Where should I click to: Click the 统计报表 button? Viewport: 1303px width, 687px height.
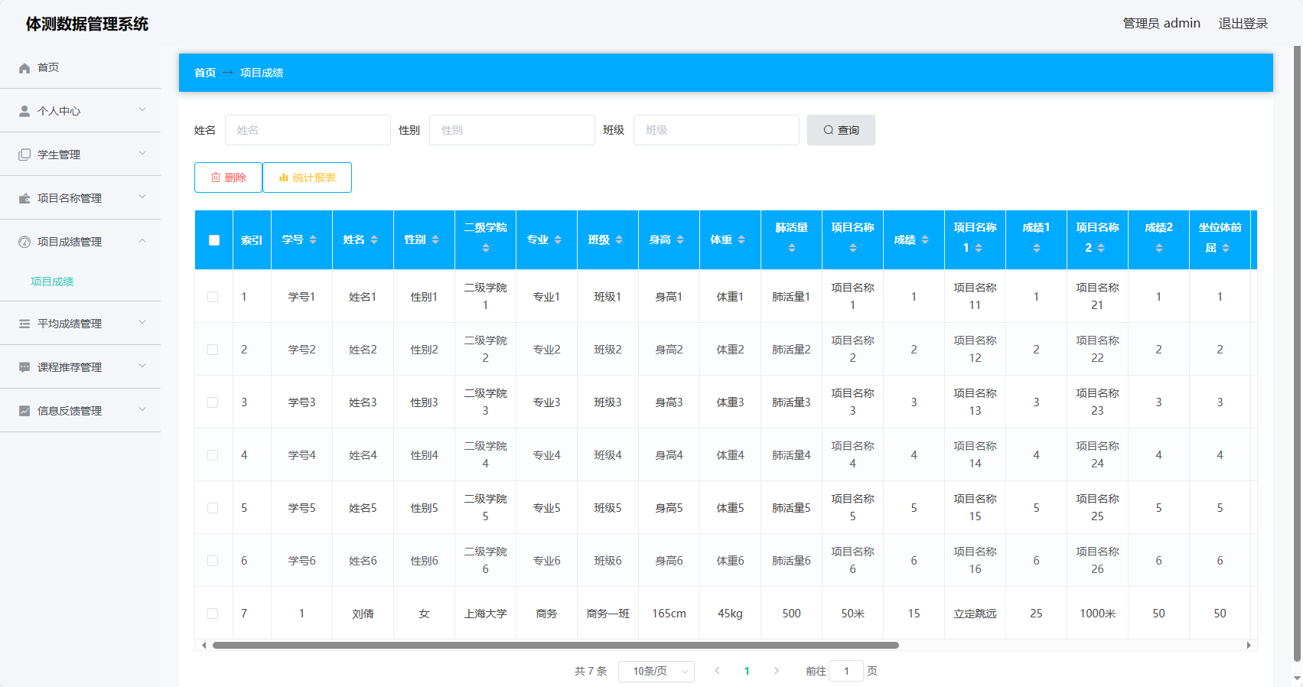pyautogui.click(x=307, y=177)
